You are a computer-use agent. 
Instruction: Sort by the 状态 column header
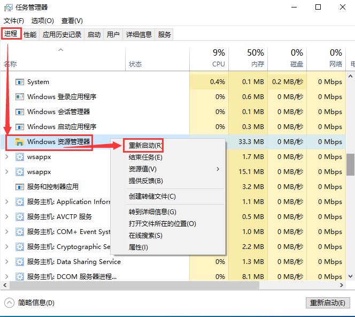click(157, 59)
